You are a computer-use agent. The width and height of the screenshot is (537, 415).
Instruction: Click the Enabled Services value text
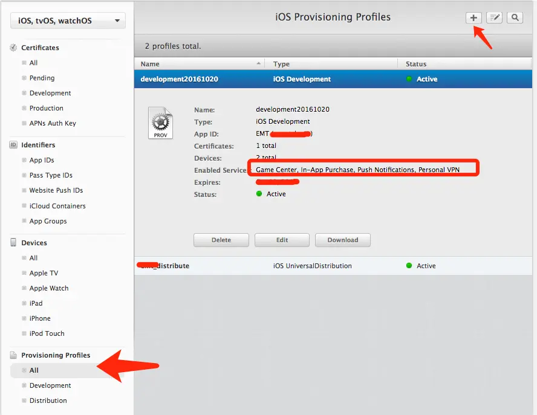[357, 170]
